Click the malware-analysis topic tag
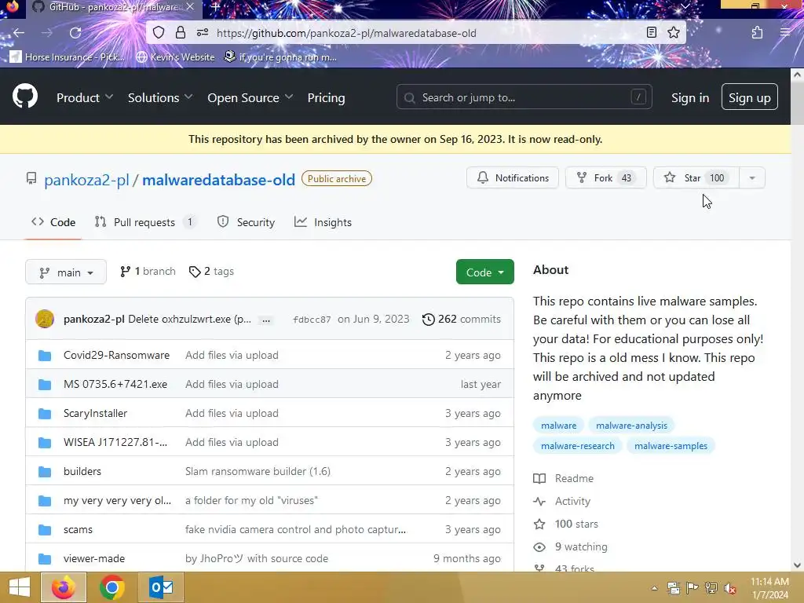 pyautogui.click(x=631, y=426)
